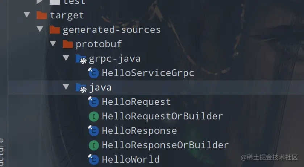Collapse the grpc-java source root arrow
This screenshot has height=167, width=304.
(x=66, y=58)
